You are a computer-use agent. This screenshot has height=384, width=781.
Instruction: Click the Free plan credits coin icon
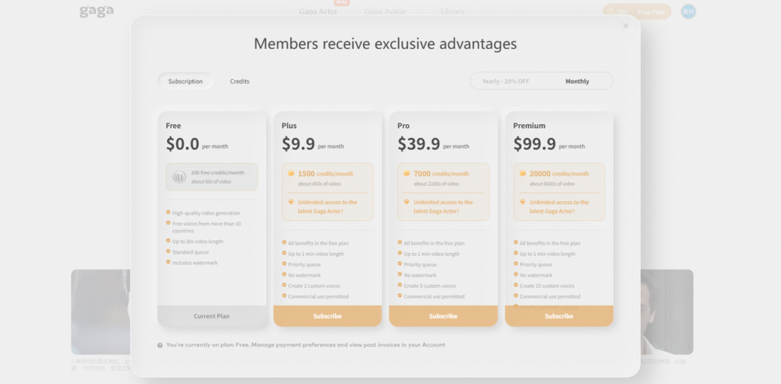pyautogui.click(x=179, y=177)
